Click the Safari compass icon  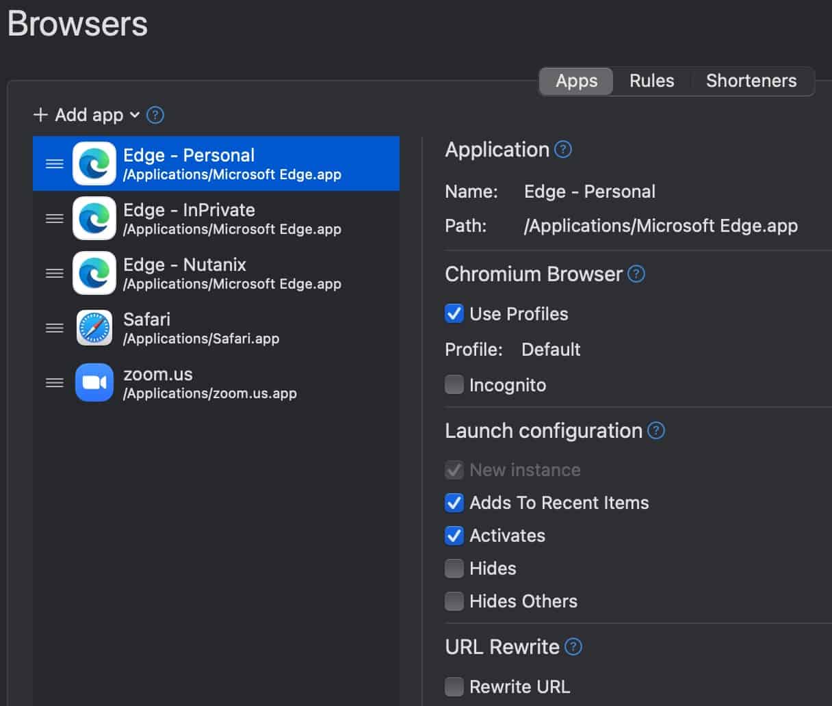coord(94,328)
